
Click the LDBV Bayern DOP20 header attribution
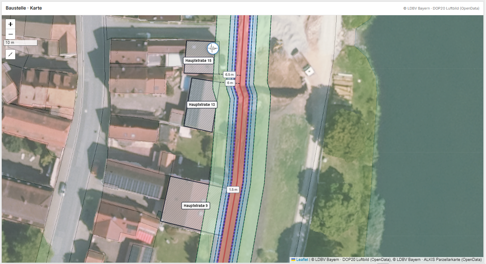pos(442,8)
